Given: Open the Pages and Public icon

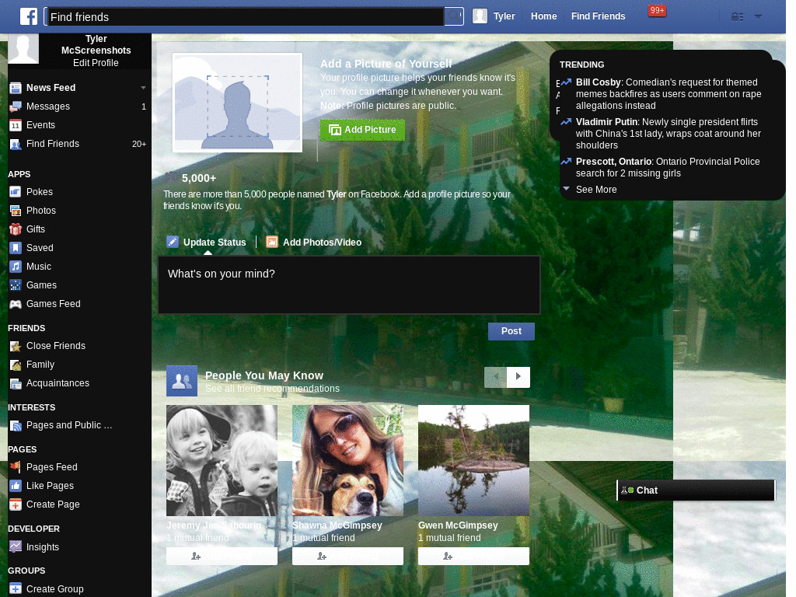Looking at the screenshot, I should 16,425.
